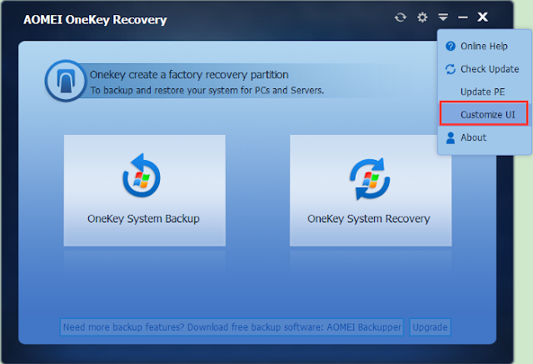
Task: Click the 'Onekey create a factory recovery partition' heading
Action: point(189,74)
